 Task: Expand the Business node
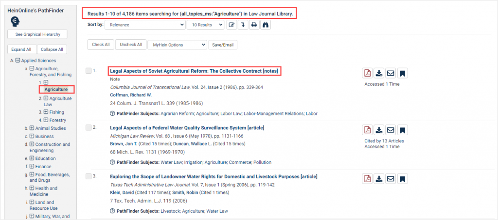point(32,137)
